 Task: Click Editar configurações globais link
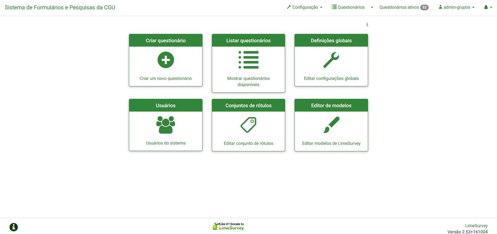[331, 78]
